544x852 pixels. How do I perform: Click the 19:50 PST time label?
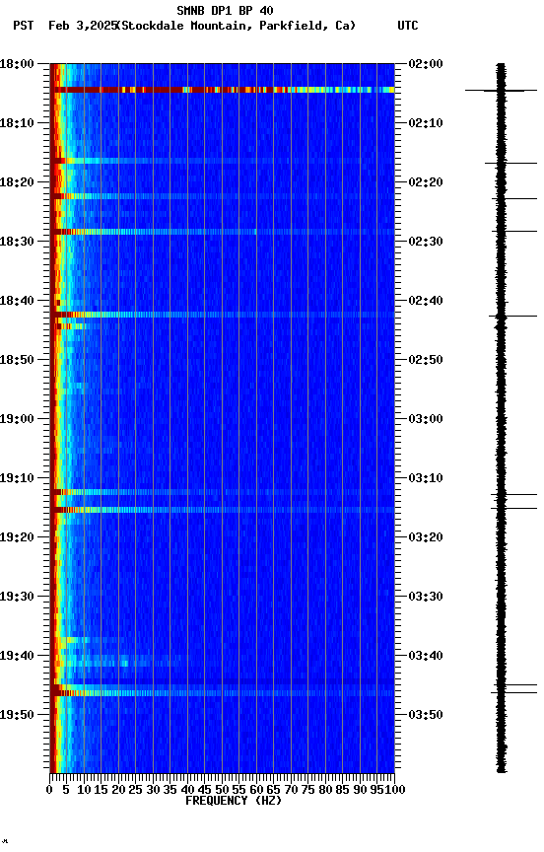[17, 715]
